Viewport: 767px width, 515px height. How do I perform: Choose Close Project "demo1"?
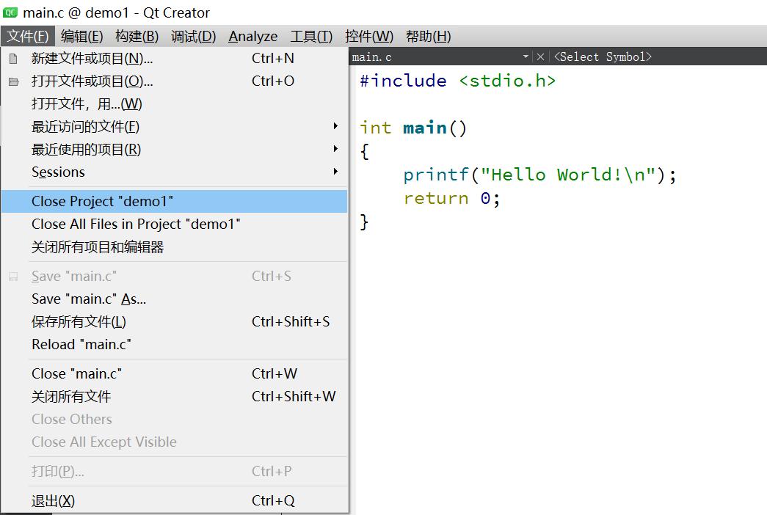(102, 201)
